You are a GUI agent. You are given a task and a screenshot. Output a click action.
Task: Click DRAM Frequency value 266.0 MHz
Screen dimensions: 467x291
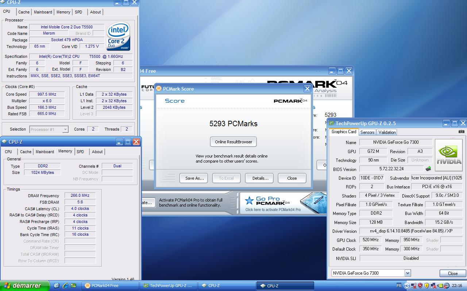pos(80,196)
